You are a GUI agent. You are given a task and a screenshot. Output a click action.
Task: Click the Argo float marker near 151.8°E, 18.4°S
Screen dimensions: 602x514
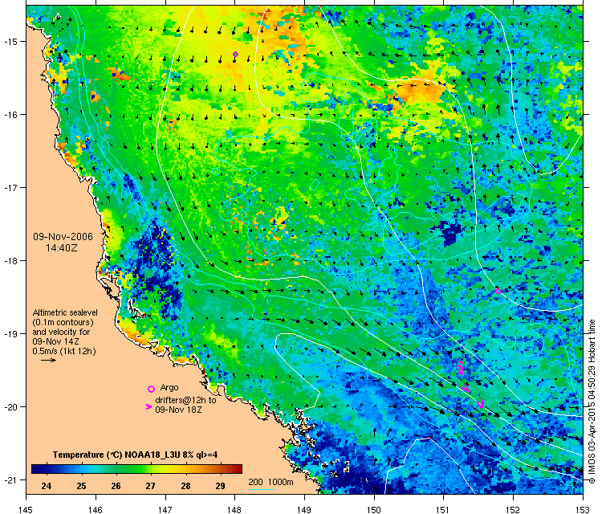498,291
